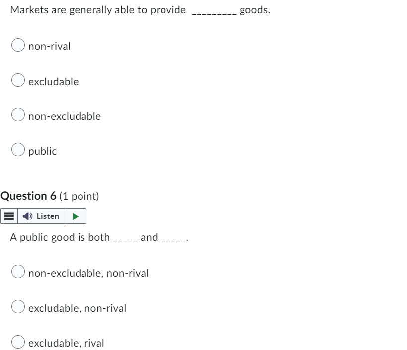The image size is (407, 350).
Task: Click the speaker icon beside Listen
Action: (28, 216)
